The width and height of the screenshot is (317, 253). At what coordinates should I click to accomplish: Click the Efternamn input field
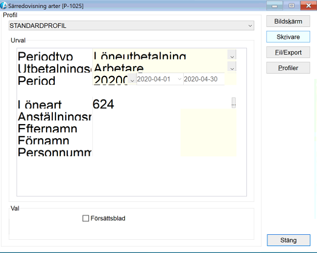click(136, 127)
